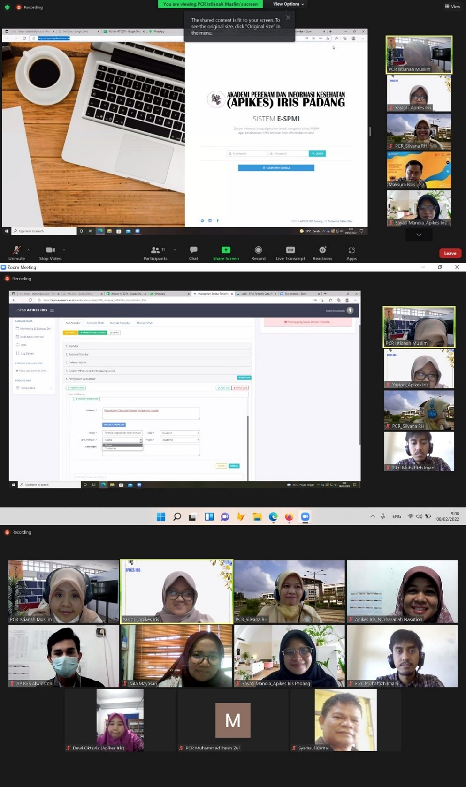Image resolution: width=466 pixels, height=787 pixels.
Task: Open the Data dropdown showing Kualitatif
Action: tap(180, 433)
